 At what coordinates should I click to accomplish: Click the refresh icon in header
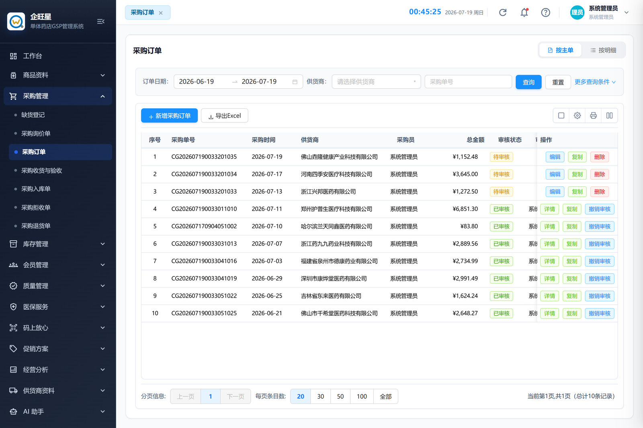point(503,12)
